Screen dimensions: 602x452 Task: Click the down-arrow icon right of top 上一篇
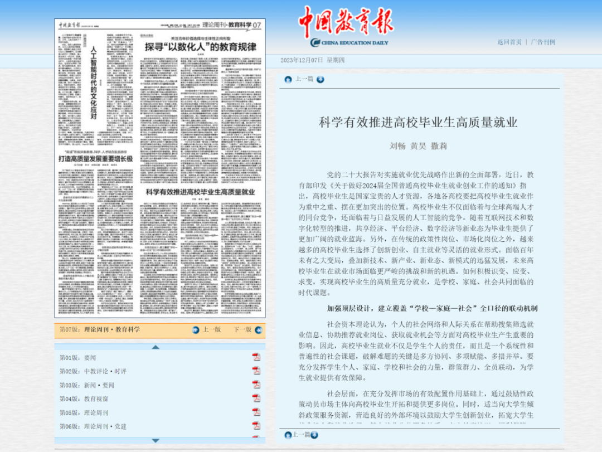(x=321, y=79)
